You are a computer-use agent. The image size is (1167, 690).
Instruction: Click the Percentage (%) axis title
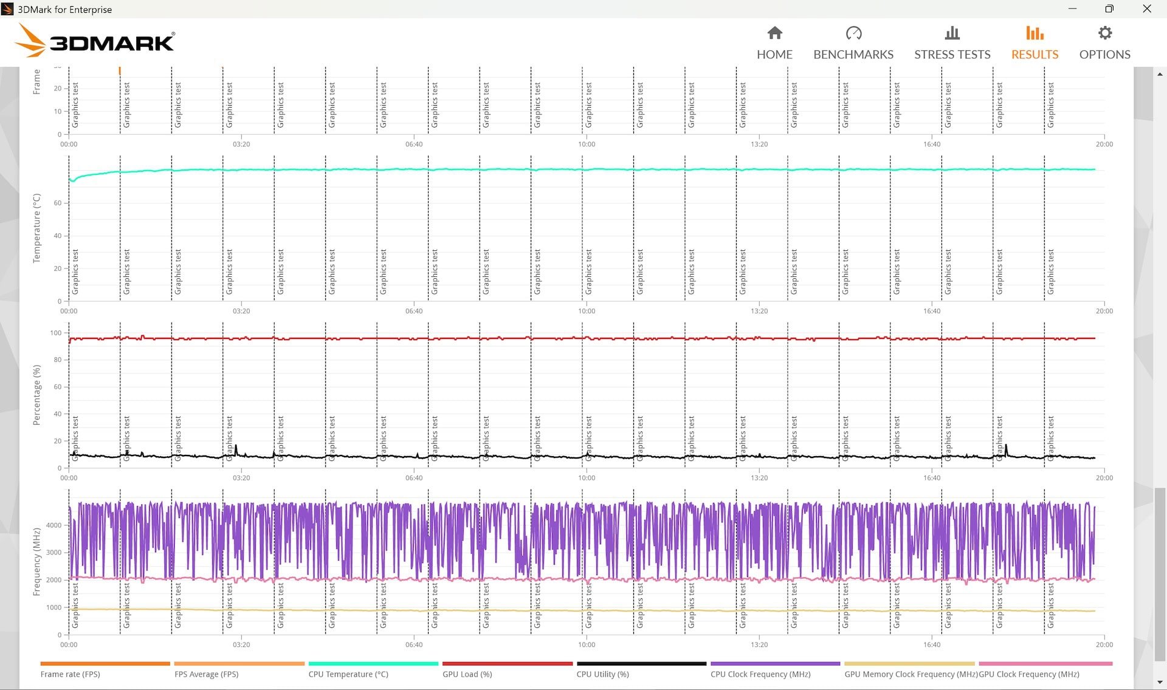pos(36,395)
